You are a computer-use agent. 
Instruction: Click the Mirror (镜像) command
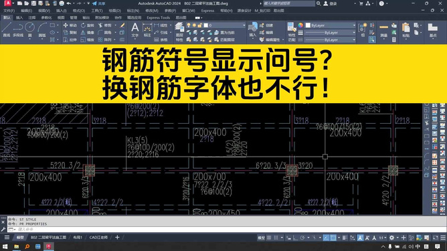87,33
